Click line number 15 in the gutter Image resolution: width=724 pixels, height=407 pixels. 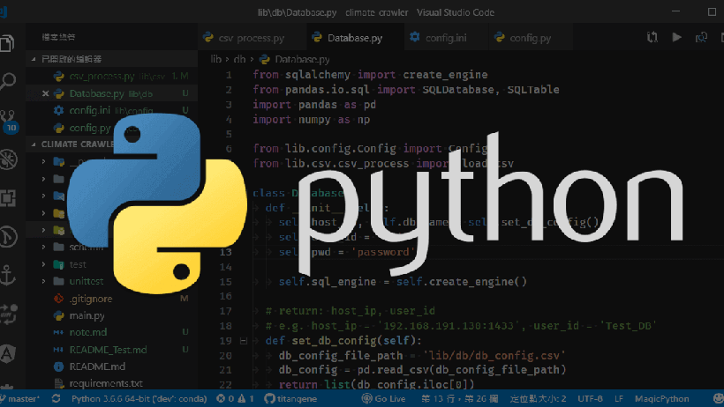[225, 282]
